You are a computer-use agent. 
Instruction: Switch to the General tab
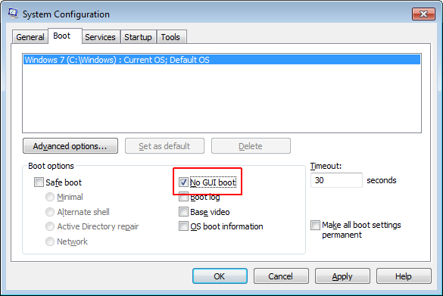[x=30, y=37]
